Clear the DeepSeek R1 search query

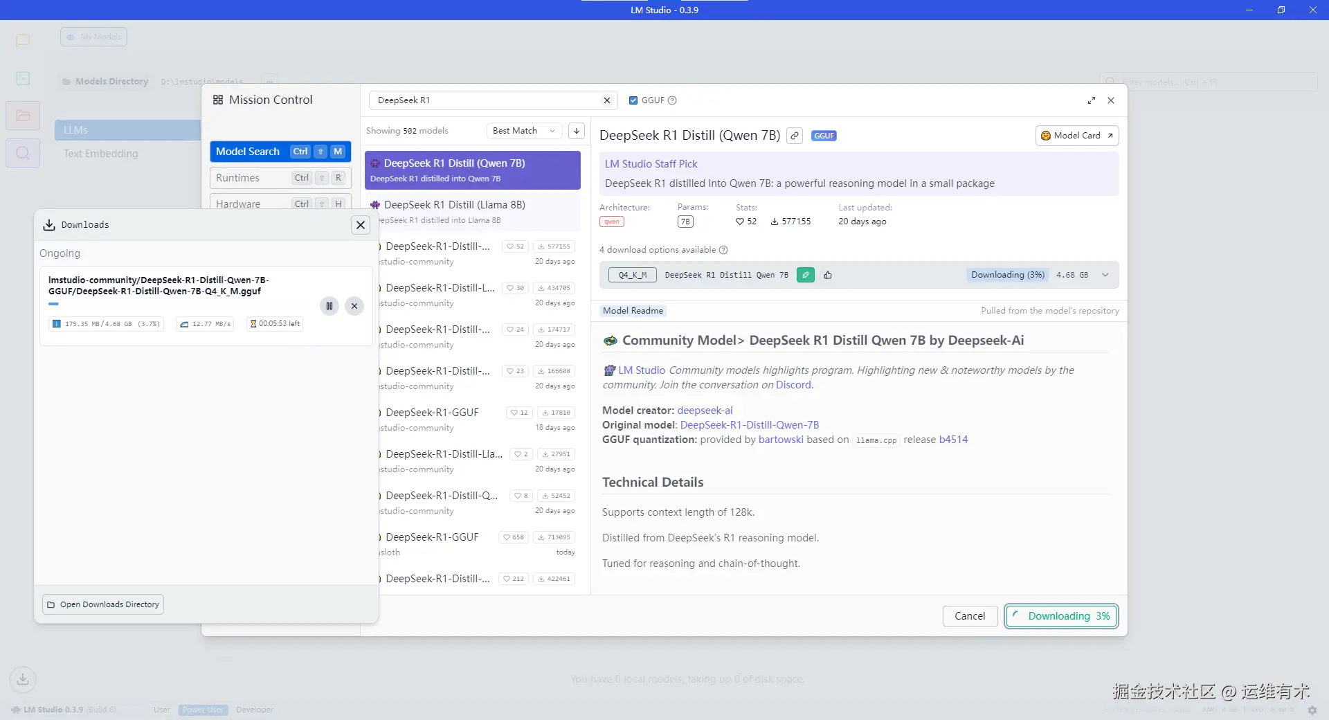607,100
